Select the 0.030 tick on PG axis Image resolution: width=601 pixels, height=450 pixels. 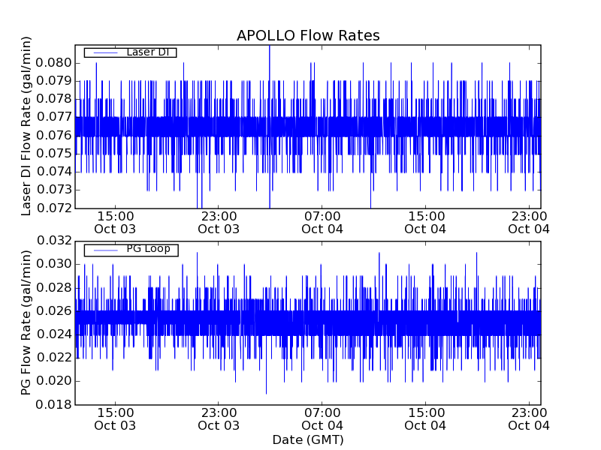pos(53,264)
